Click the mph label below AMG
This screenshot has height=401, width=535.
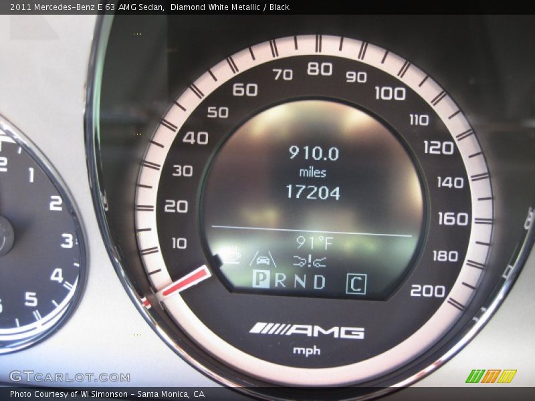point(307,350)
